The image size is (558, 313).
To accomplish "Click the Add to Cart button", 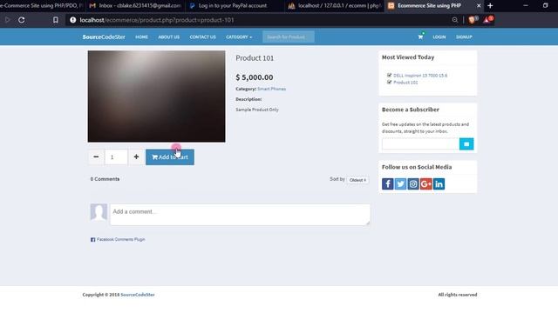I will tap(170, 156).
